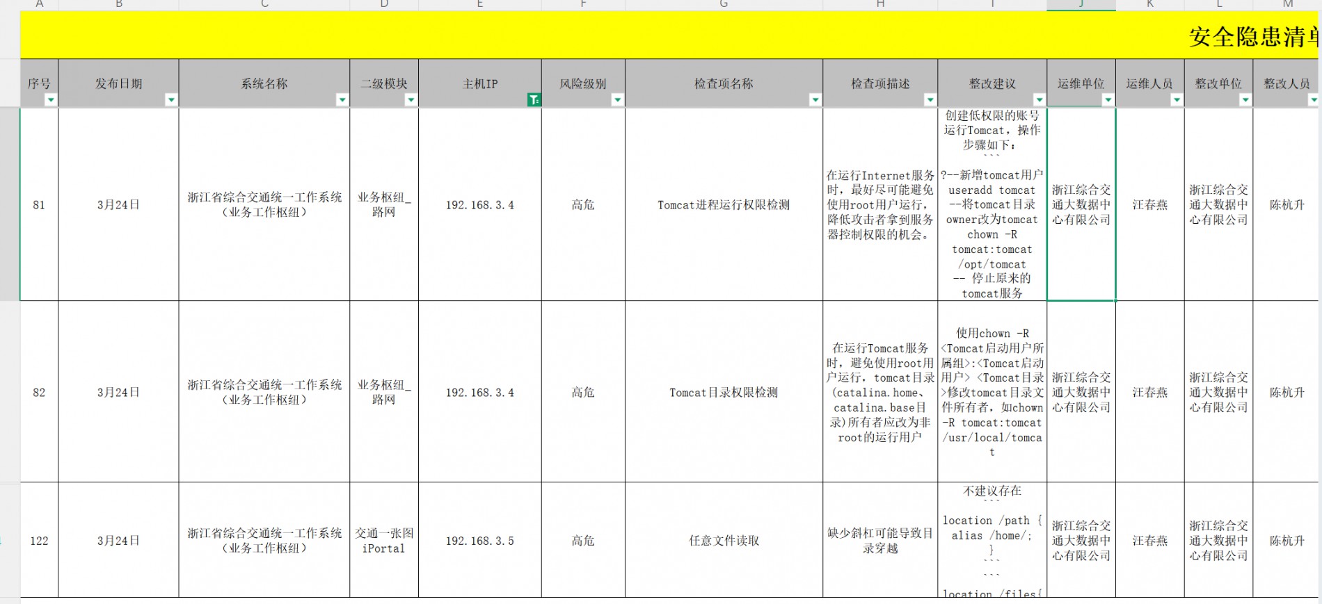Select the Tomcat进程运行权限检测 cell

pyautogui.click(x=724, y=205)
